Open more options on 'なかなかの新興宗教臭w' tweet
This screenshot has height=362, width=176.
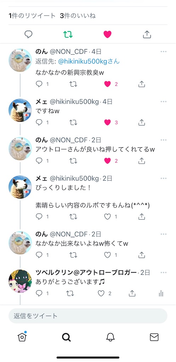click(x=164, y=52)
